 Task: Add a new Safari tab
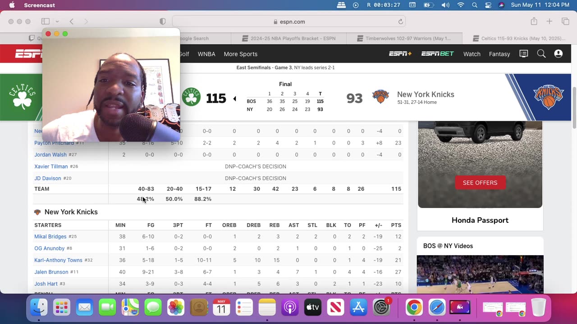[549, 21]
